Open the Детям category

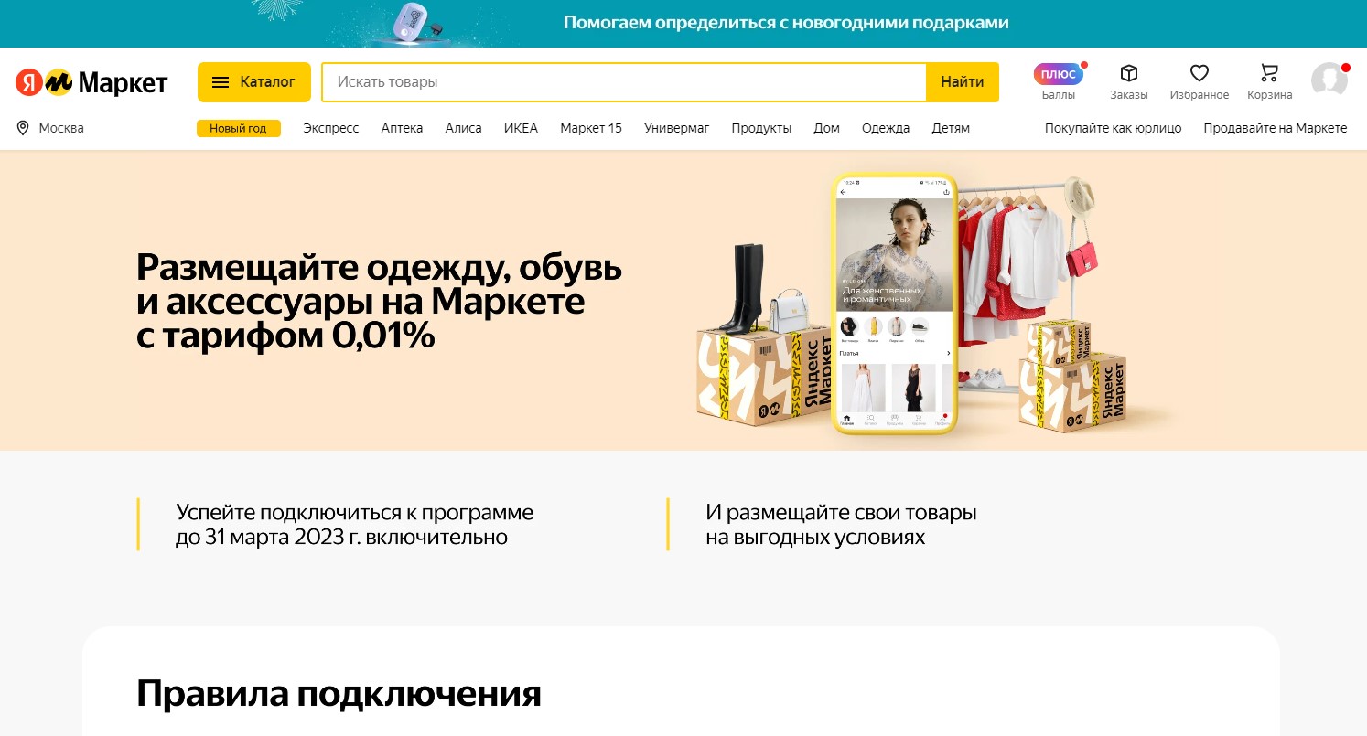[x=951, y=128]
